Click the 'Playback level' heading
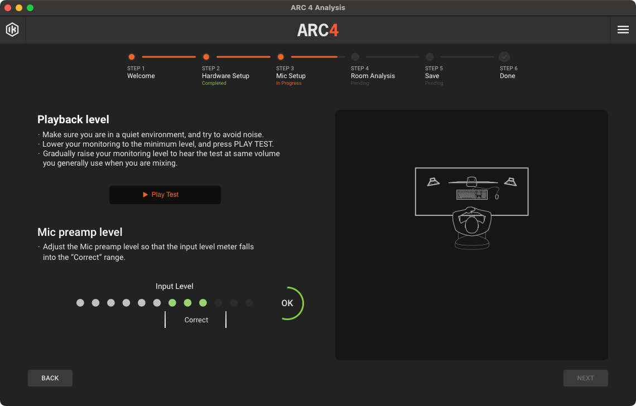 (74, 120)
